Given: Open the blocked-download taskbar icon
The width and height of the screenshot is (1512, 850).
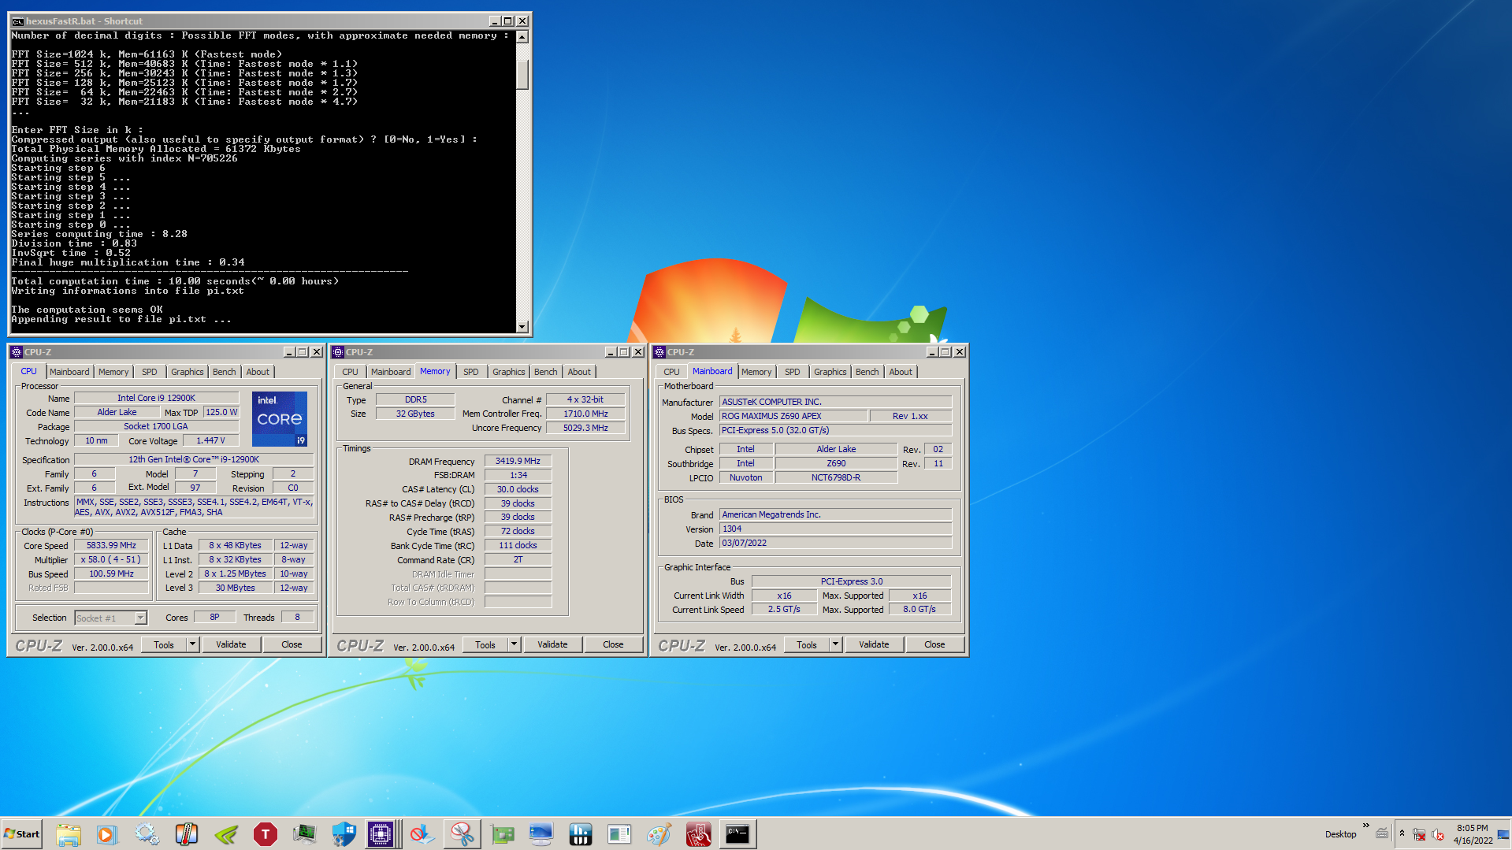Looking at the screenshot, I should [423, 834].
